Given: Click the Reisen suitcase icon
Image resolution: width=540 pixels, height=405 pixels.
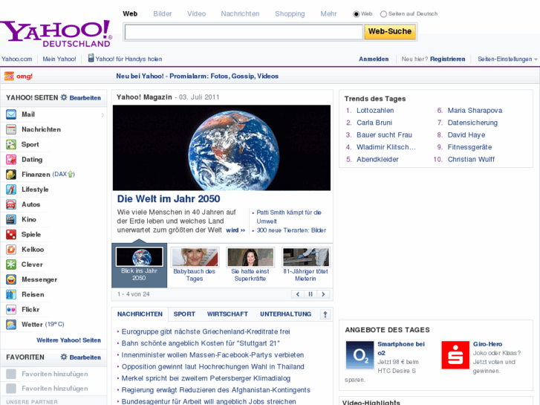Looking at the screenshot, I should (11, 294).
